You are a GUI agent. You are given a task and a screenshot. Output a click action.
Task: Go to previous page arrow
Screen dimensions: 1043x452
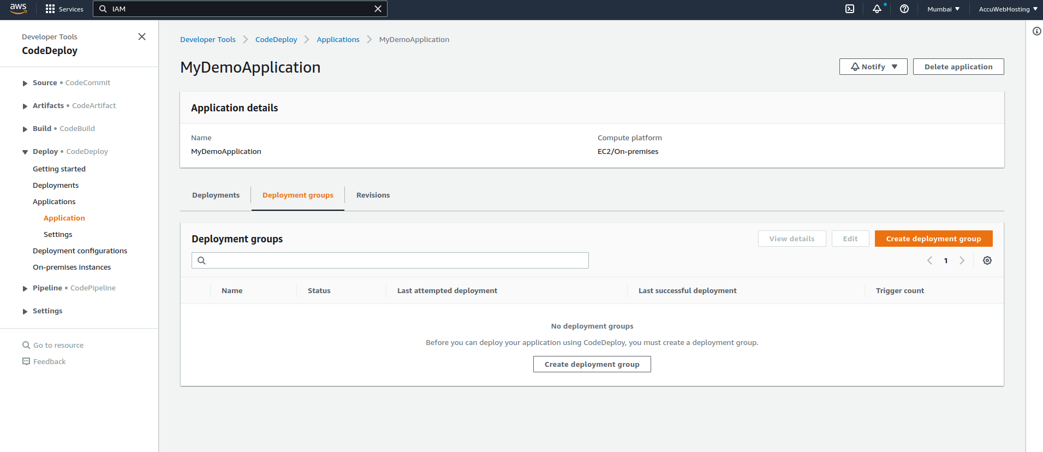click(x=929, y=260)
